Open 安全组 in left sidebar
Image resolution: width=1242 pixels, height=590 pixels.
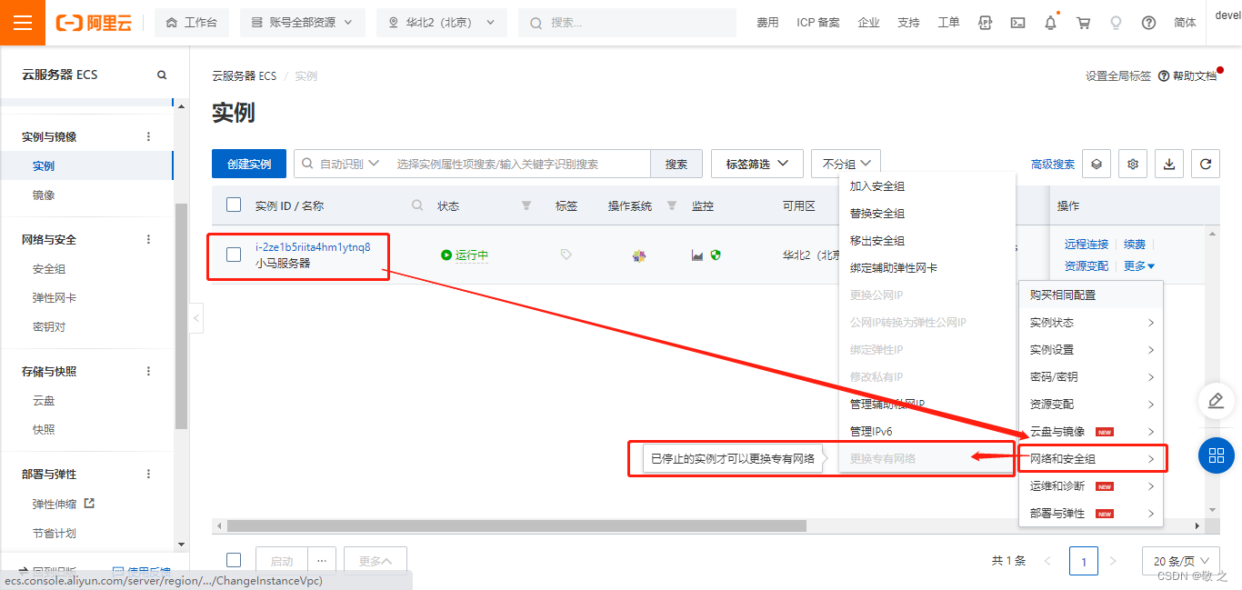49,269
